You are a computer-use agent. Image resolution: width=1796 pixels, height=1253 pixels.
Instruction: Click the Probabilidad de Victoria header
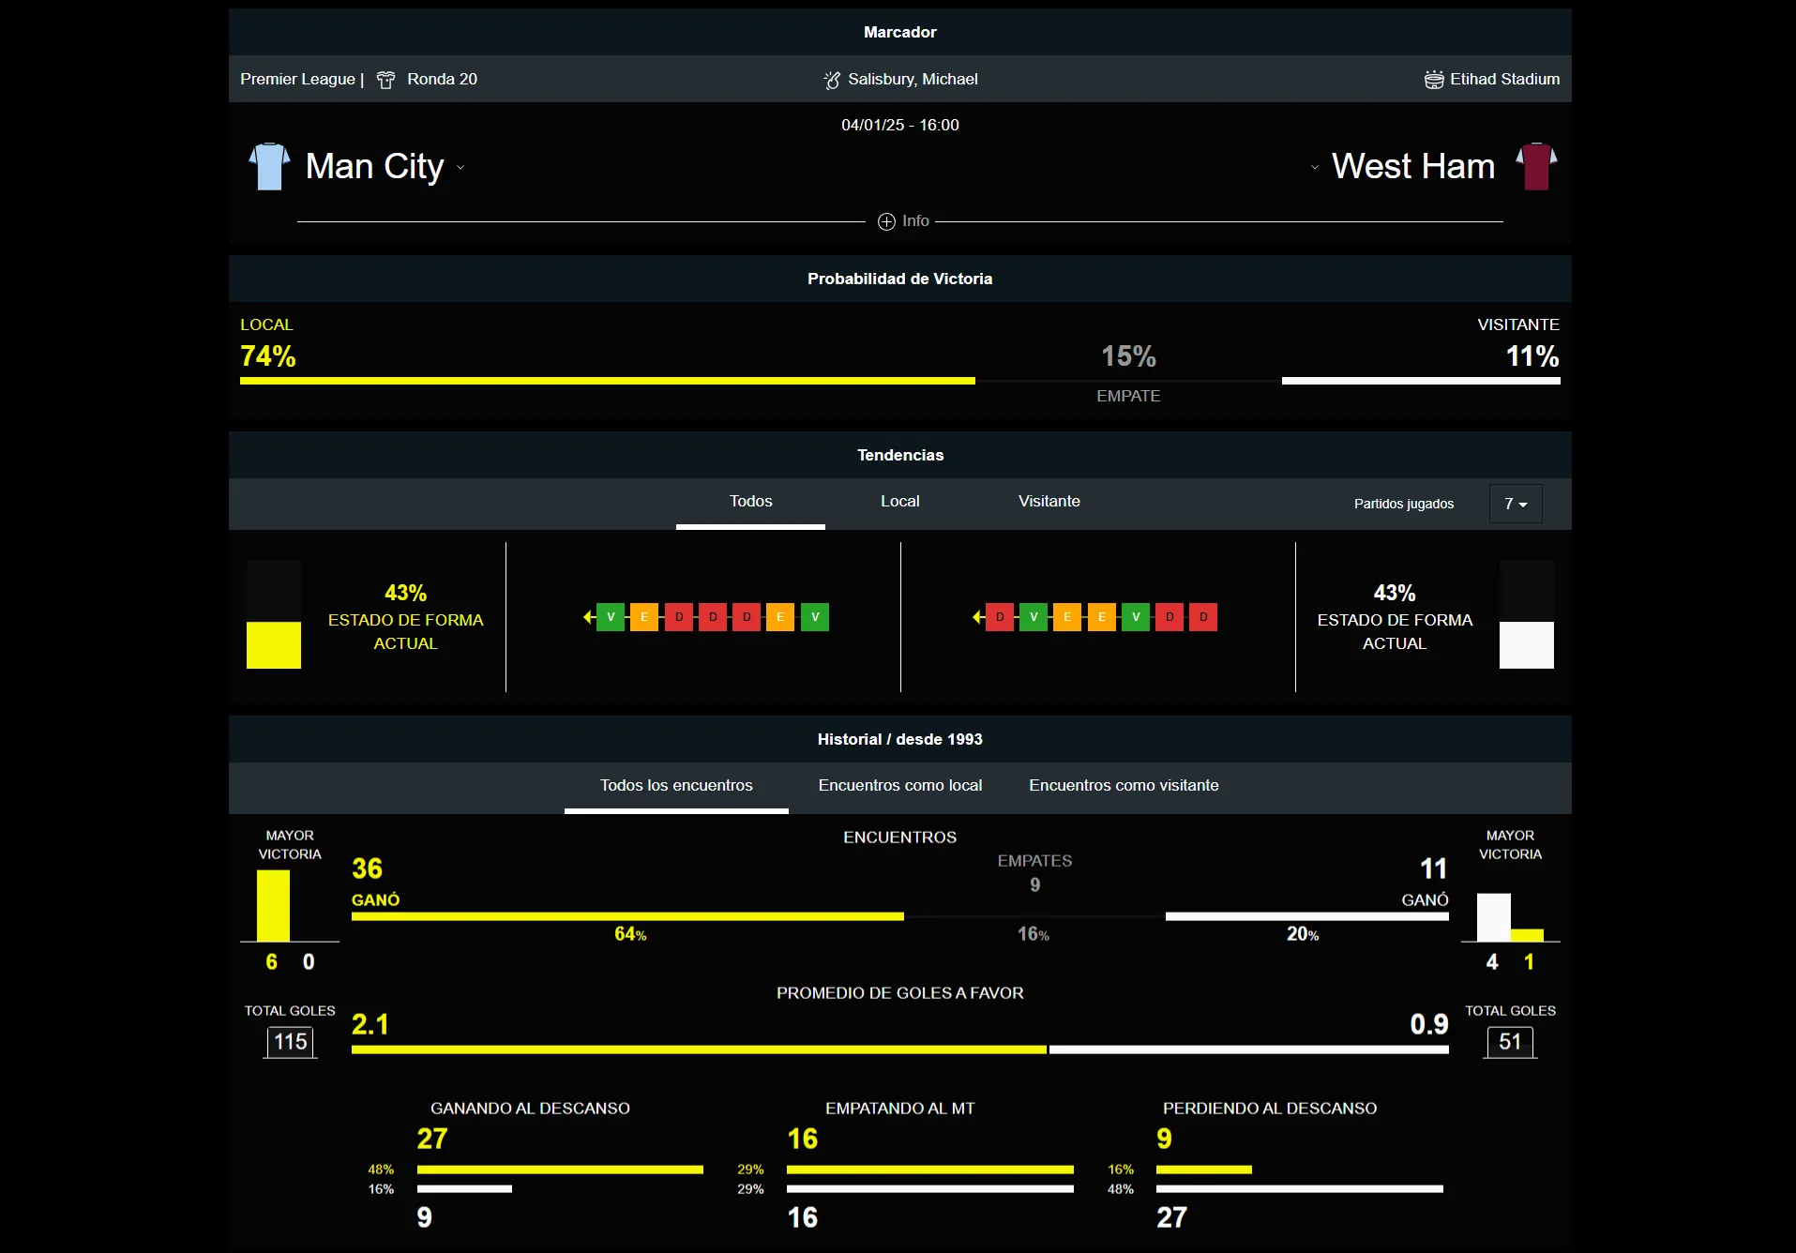click(900, 279)
